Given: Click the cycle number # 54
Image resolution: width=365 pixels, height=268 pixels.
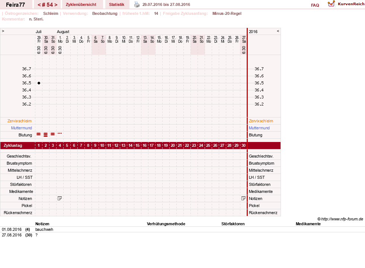Looking at the screenshot, I should [x=48, y=5].
